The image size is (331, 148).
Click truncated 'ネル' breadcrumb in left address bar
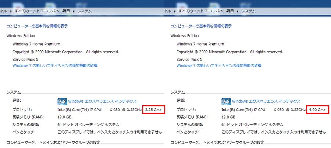click(x=4, y=11)
